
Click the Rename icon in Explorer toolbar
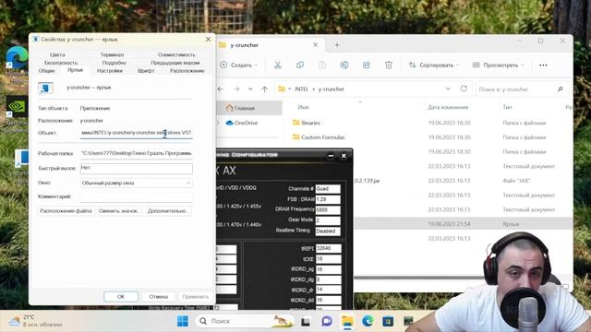coord(344,65)
